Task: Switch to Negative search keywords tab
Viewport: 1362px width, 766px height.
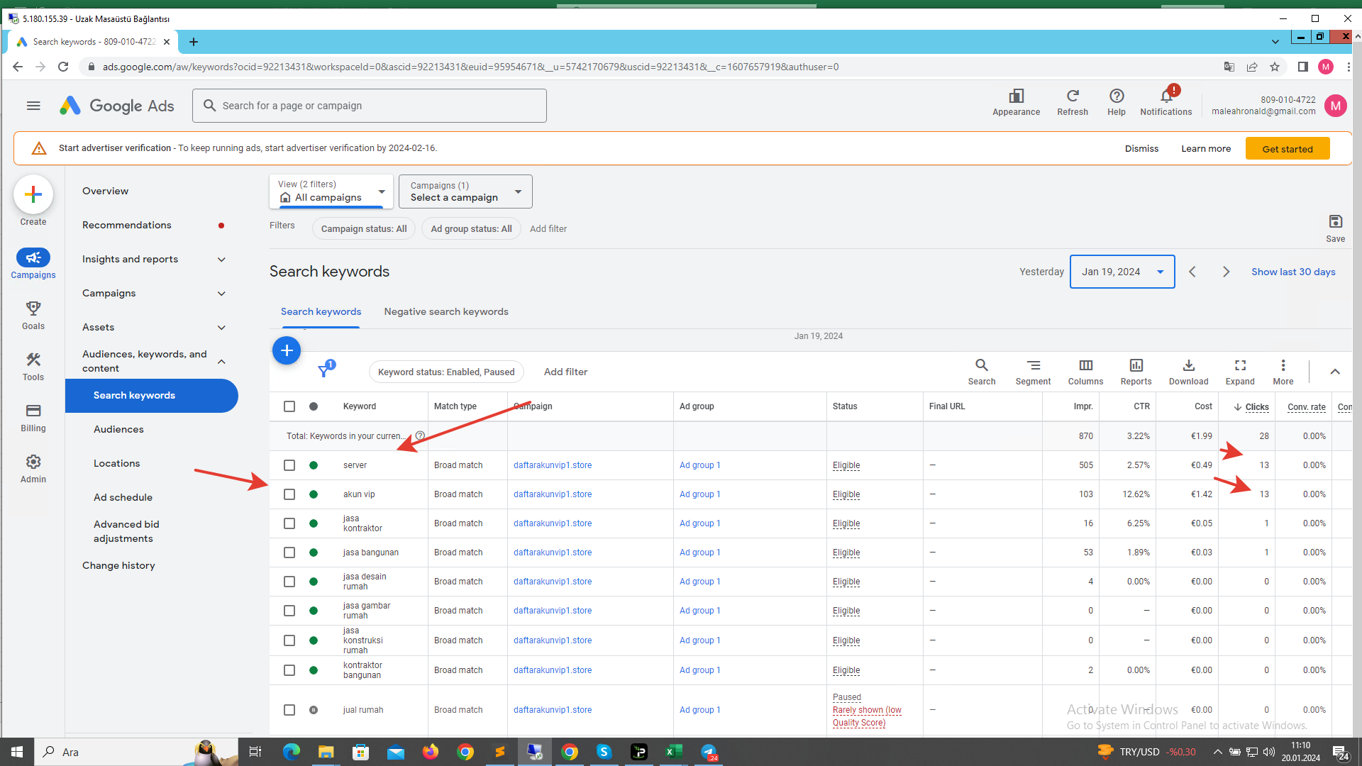Action: click(x=446, y=311)
